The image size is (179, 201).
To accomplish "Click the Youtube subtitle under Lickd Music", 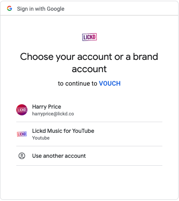I will tap(41, 138).
